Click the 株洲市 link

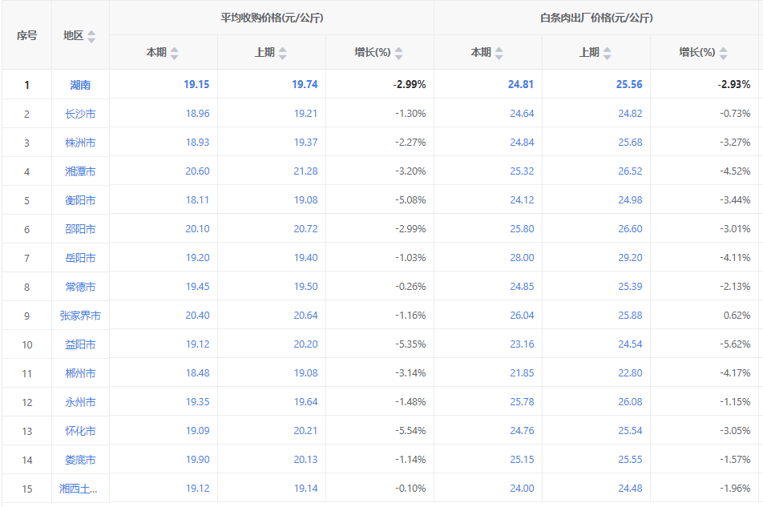80,143
